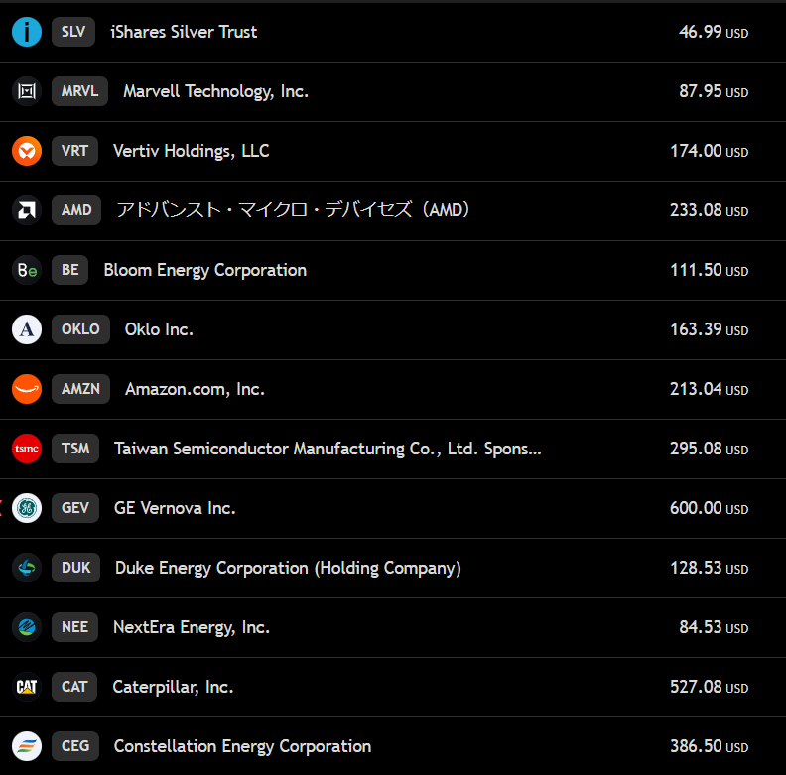Click the MRVL ticker symbol badge
This screenshot has width=786, height=775.
click(79, 91)
